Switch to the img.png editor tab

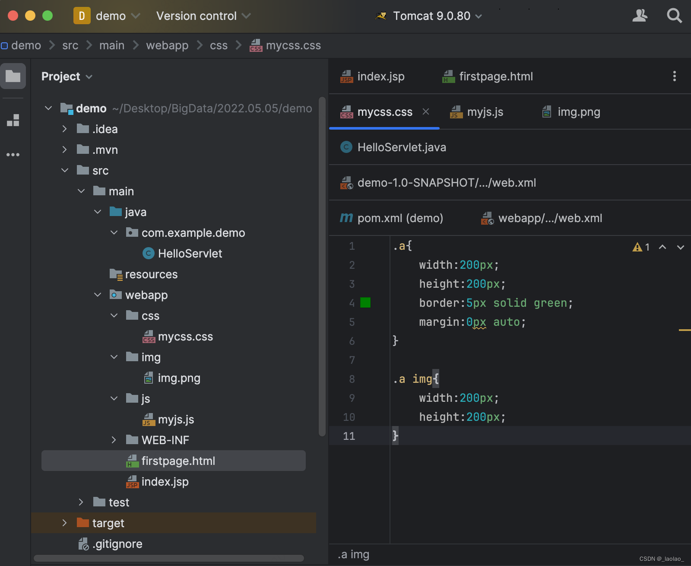[x=571, y=112]
